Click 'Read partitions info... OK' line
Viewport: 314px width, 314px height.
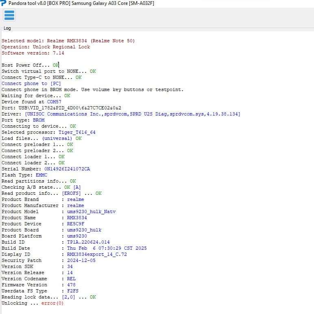pyautogui.click(x=39, y=181)
